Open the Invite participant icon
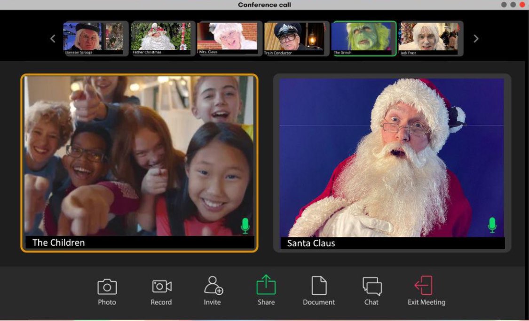529x321 pixels. [x=213, y=286]
